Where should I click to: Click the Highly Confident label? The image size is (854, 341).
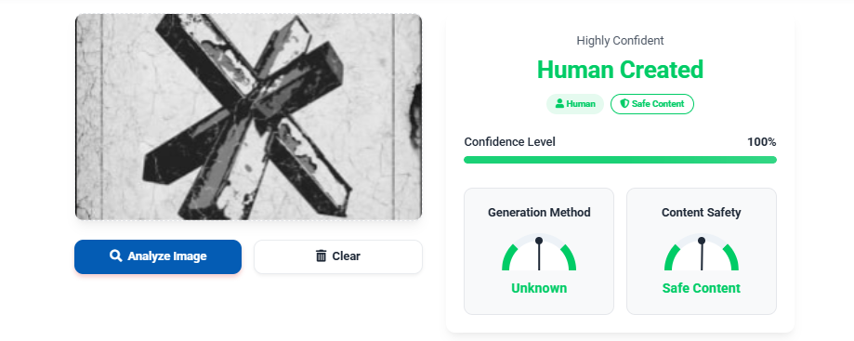pos(620,40)
